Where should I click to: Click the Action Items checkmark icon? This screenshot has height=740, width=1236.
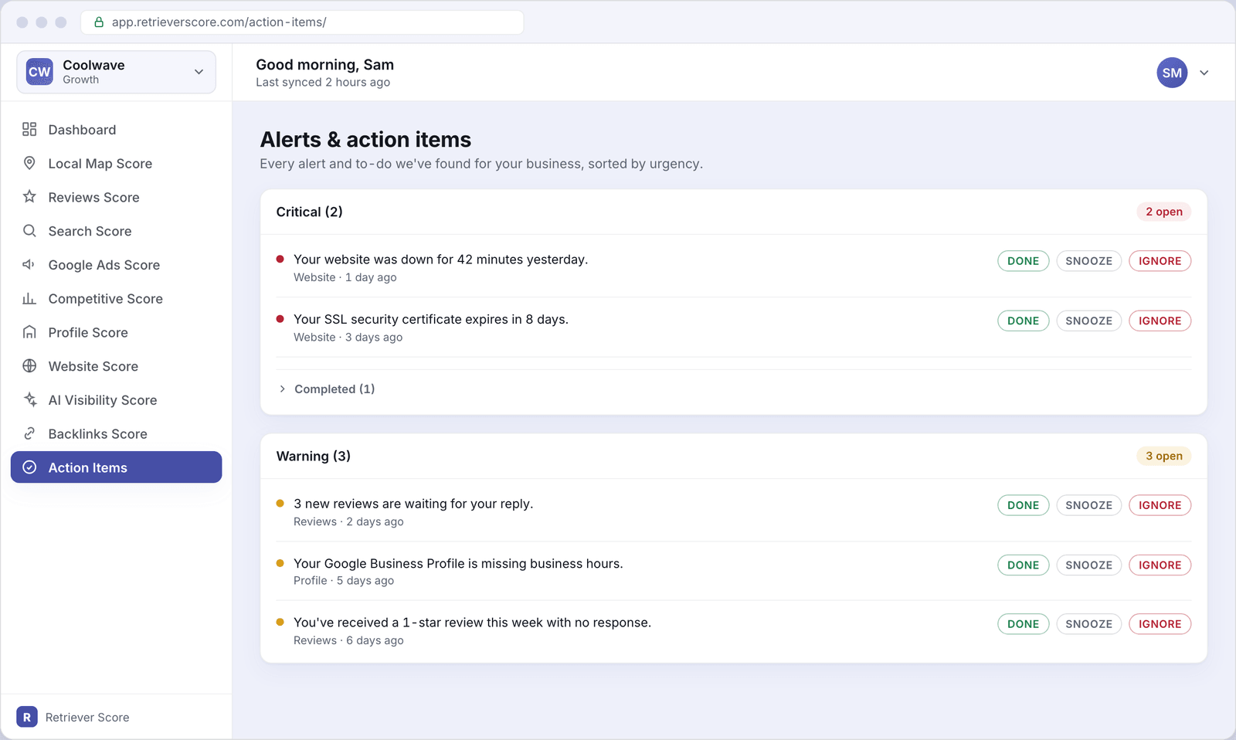pyautogui.click(x=29, y=467)
